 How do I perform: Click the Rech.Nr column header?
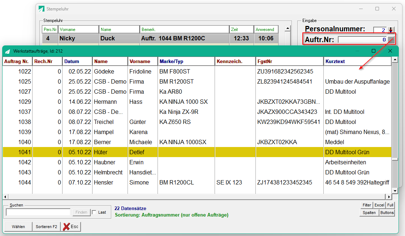click(x=47, y=61)
